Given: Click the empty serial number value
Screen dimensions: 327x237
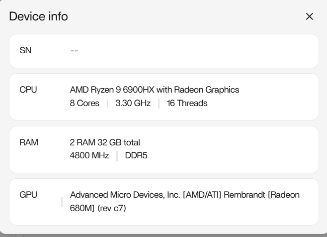Looking at the screenshot, I should pos(74,51).
